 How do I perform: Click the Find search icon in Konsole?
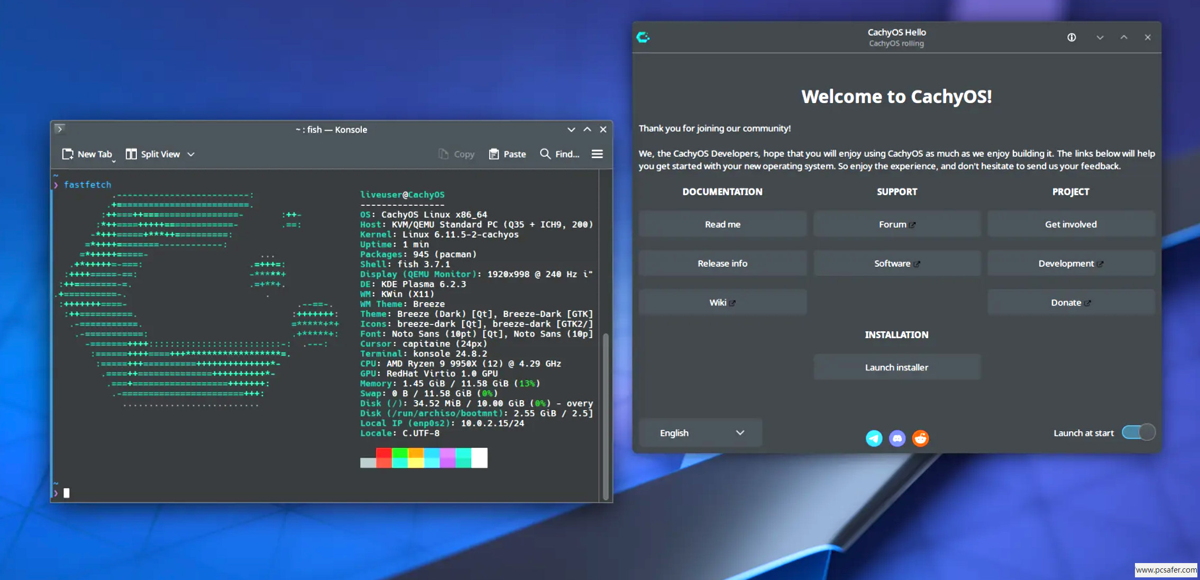point(545,154)
